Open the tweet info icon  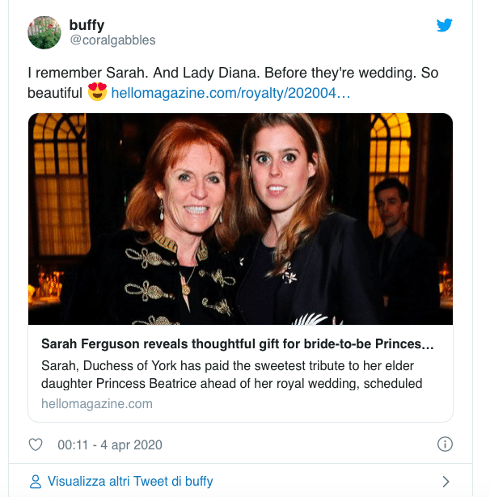pyautogui.click(x=444, y=444)
